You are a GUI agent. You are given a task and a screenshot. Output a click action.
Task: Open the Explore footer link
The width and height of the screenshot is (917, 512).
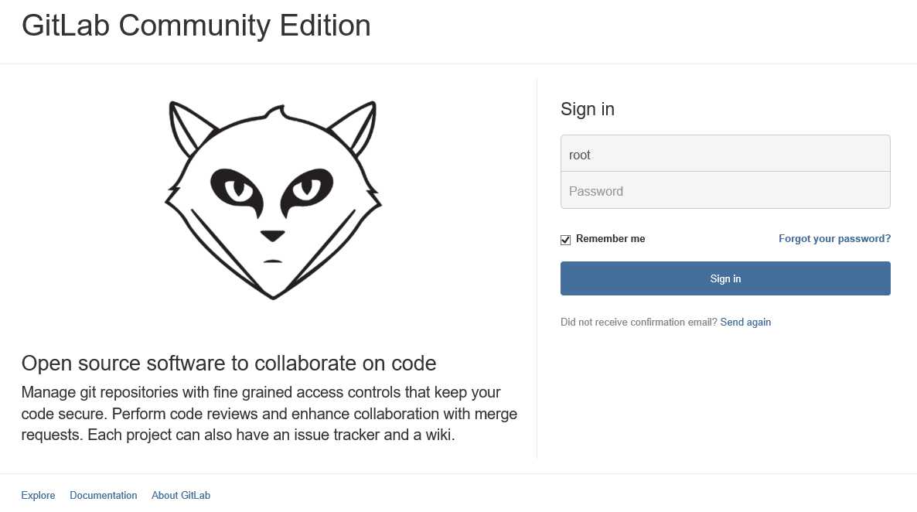pyautogui.click(x=38, y=496)
